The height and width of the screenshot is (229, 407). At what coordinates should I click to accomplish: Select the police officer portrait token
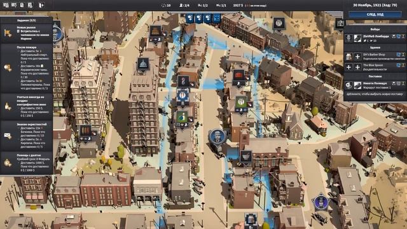pos(321,202)
